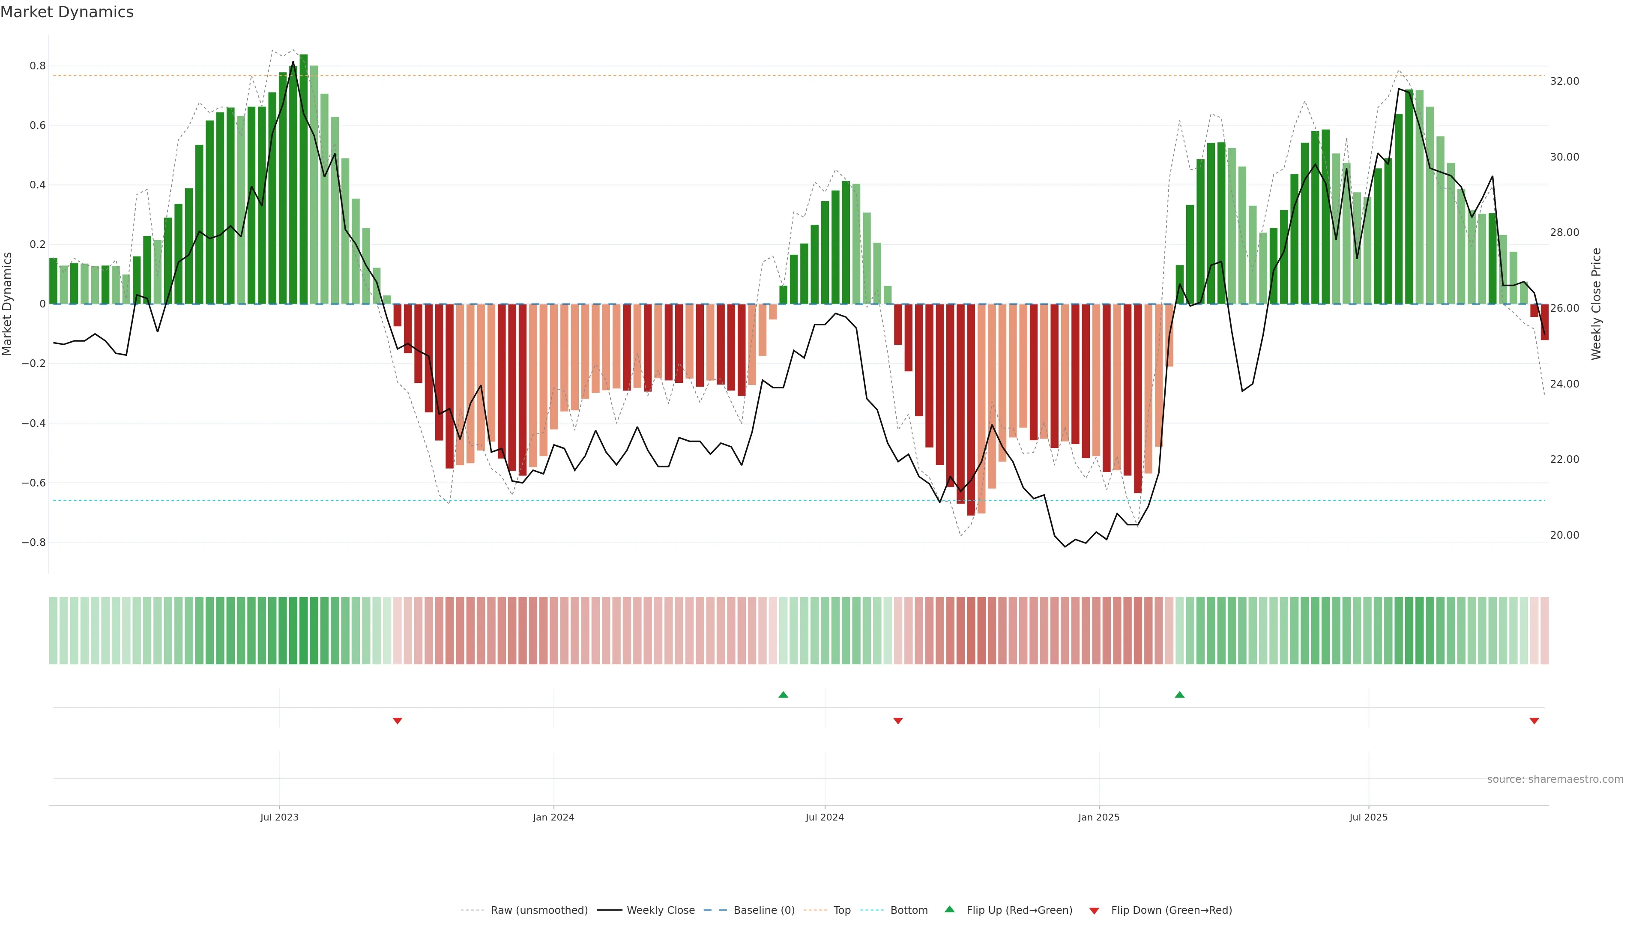Image resolution: width=1645 pixels, height=925 pixels.
Task: Click the second green flip-up triangle marker
Action: click(x=1179, y=695)
